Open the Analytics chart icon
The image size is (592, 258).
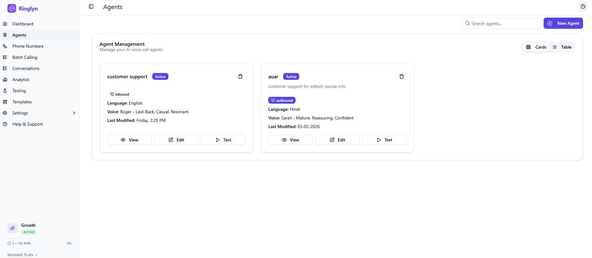(x=5, y=80)
